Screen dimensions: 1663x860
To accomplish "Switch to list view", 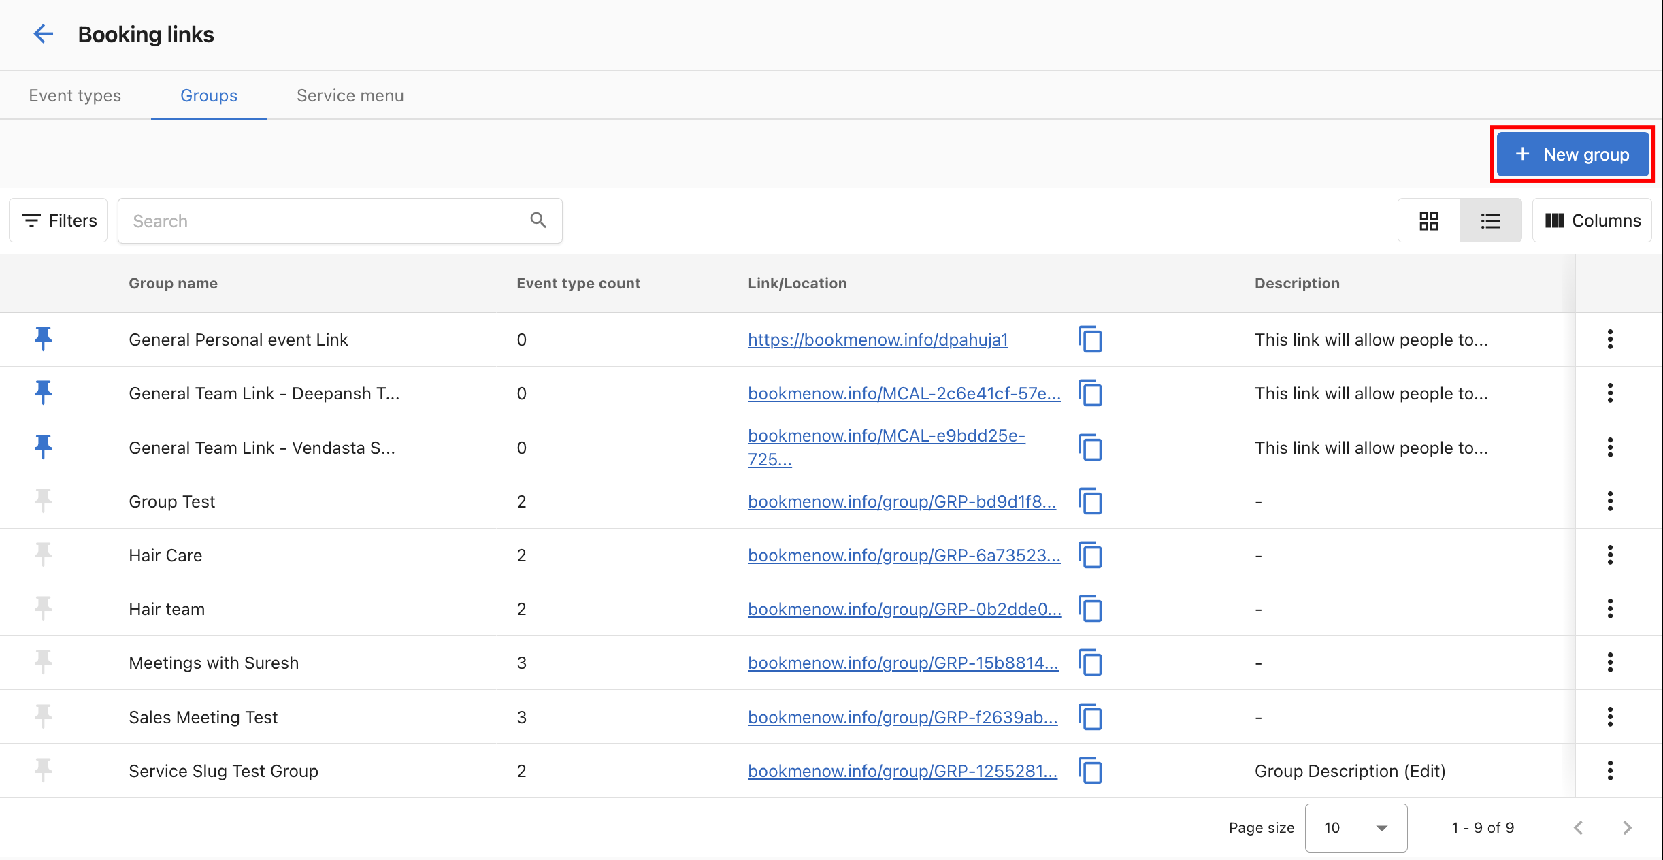I will coord(1490,220).
